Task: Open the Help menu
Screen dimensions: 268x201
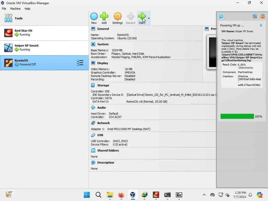Action: point(27,9)
